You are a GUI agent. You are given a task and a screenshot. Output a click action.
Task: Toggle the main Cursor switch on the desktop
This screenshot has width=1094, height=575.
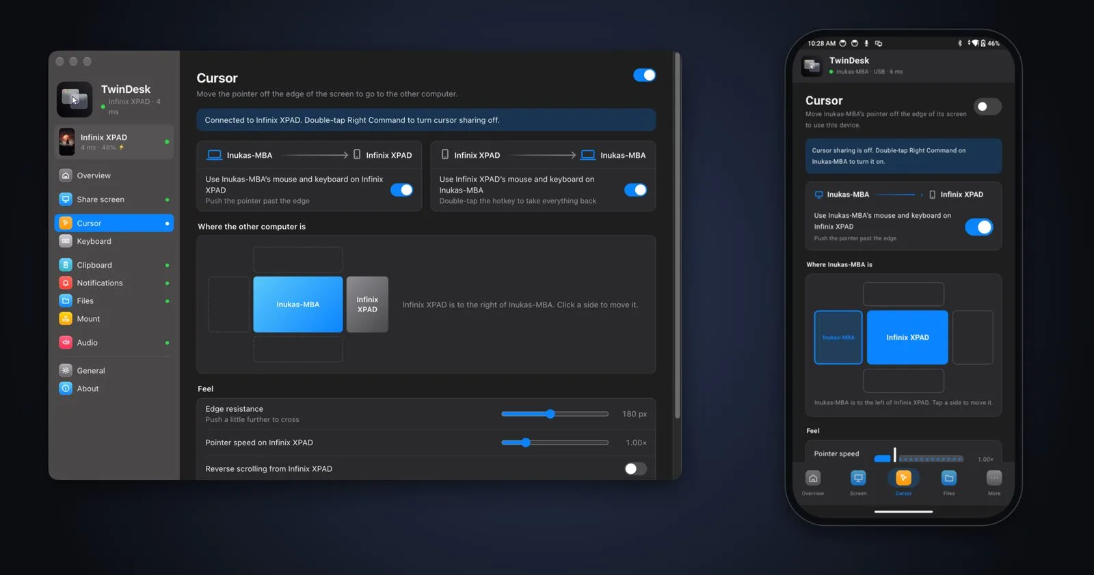(x=644, y=75)
